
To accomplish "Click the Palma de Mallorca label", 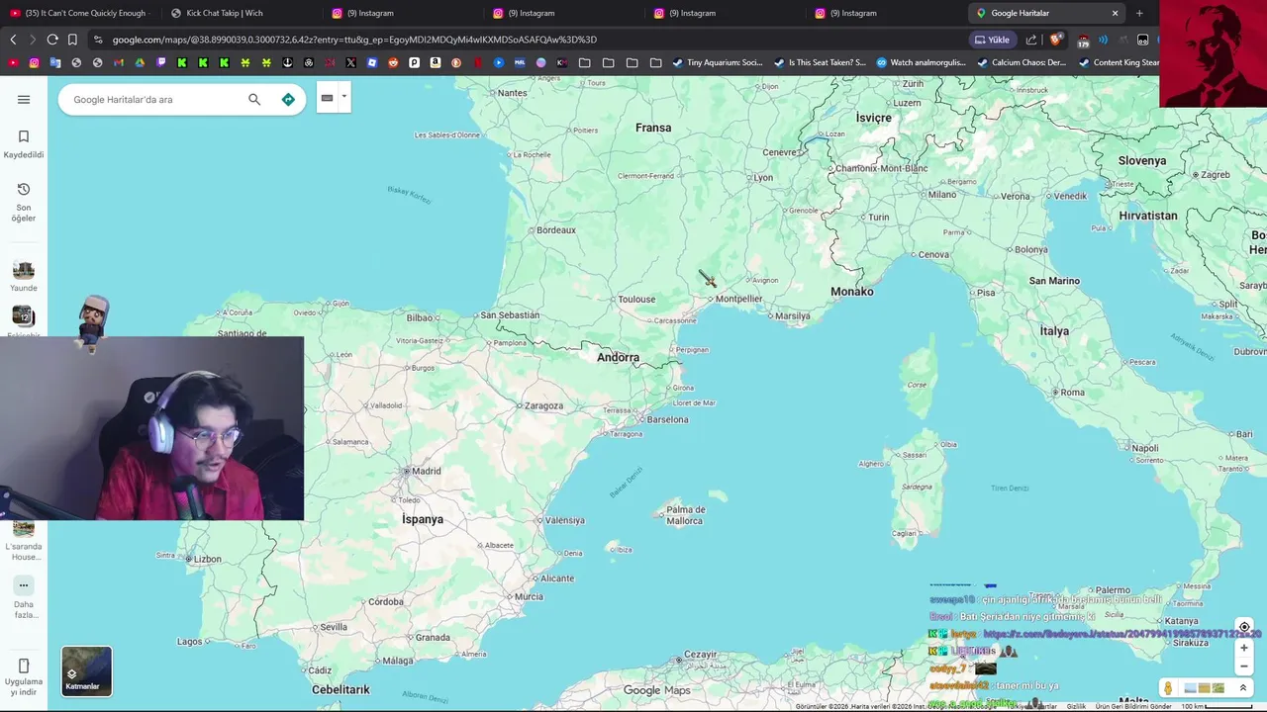I will 685,515.
